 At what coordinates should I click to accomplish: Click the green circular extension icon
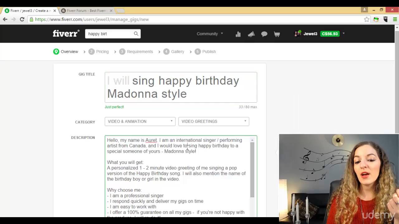pos(376,19)
